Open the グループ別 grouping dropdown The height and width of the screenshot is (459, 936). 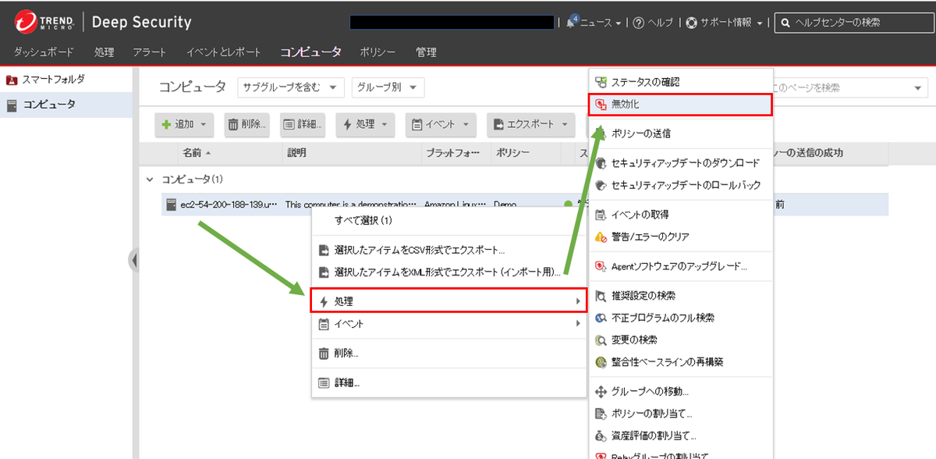[388, 87]
